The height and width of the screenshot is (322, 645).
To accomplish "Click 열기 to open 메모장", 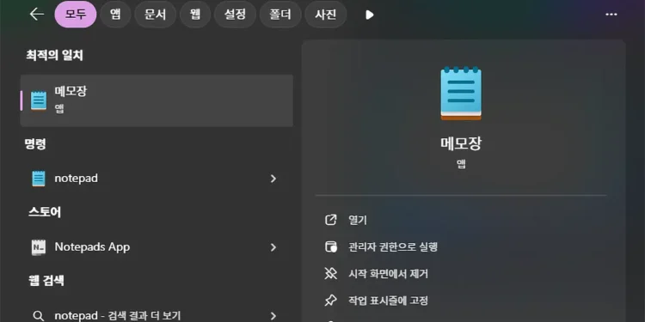I will point(358,220).
